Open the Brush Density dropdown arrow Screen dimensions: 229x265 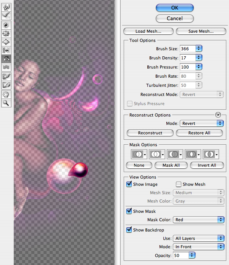coord(199,58)
